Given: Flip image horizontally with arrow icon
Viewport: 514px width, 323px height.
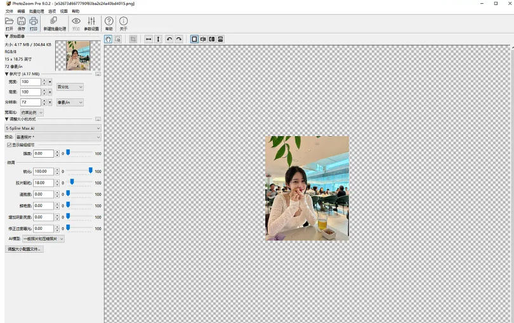Looking at the screenshot, I should coord(148,39).
